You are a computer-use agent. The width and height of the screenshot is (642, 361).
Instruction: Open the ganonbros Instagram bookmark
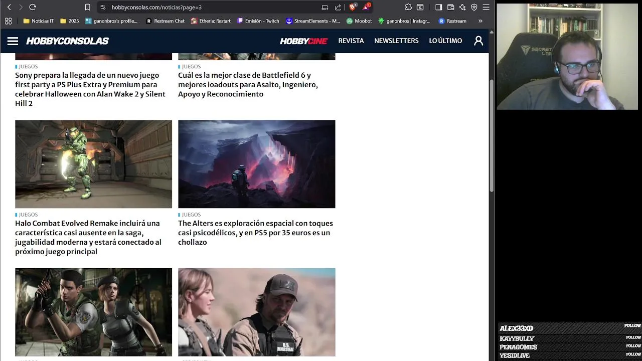405,21
